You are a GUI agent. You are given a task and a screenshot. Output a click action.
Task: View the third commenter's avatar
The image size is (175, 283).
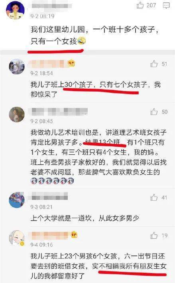tap(17, 114)
